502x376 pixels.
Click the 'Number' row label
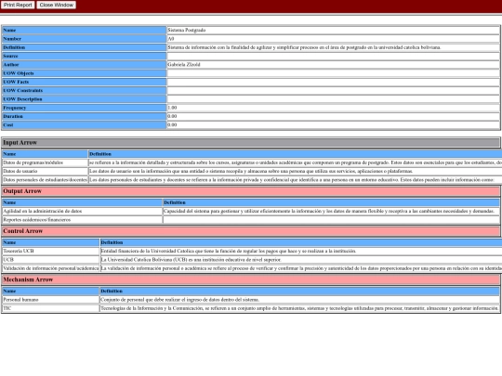[x=12, y=39]
